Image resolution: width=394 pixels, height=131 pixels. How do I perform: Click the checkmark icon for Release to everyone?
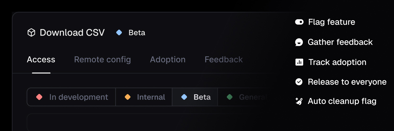tap(299, 82)
